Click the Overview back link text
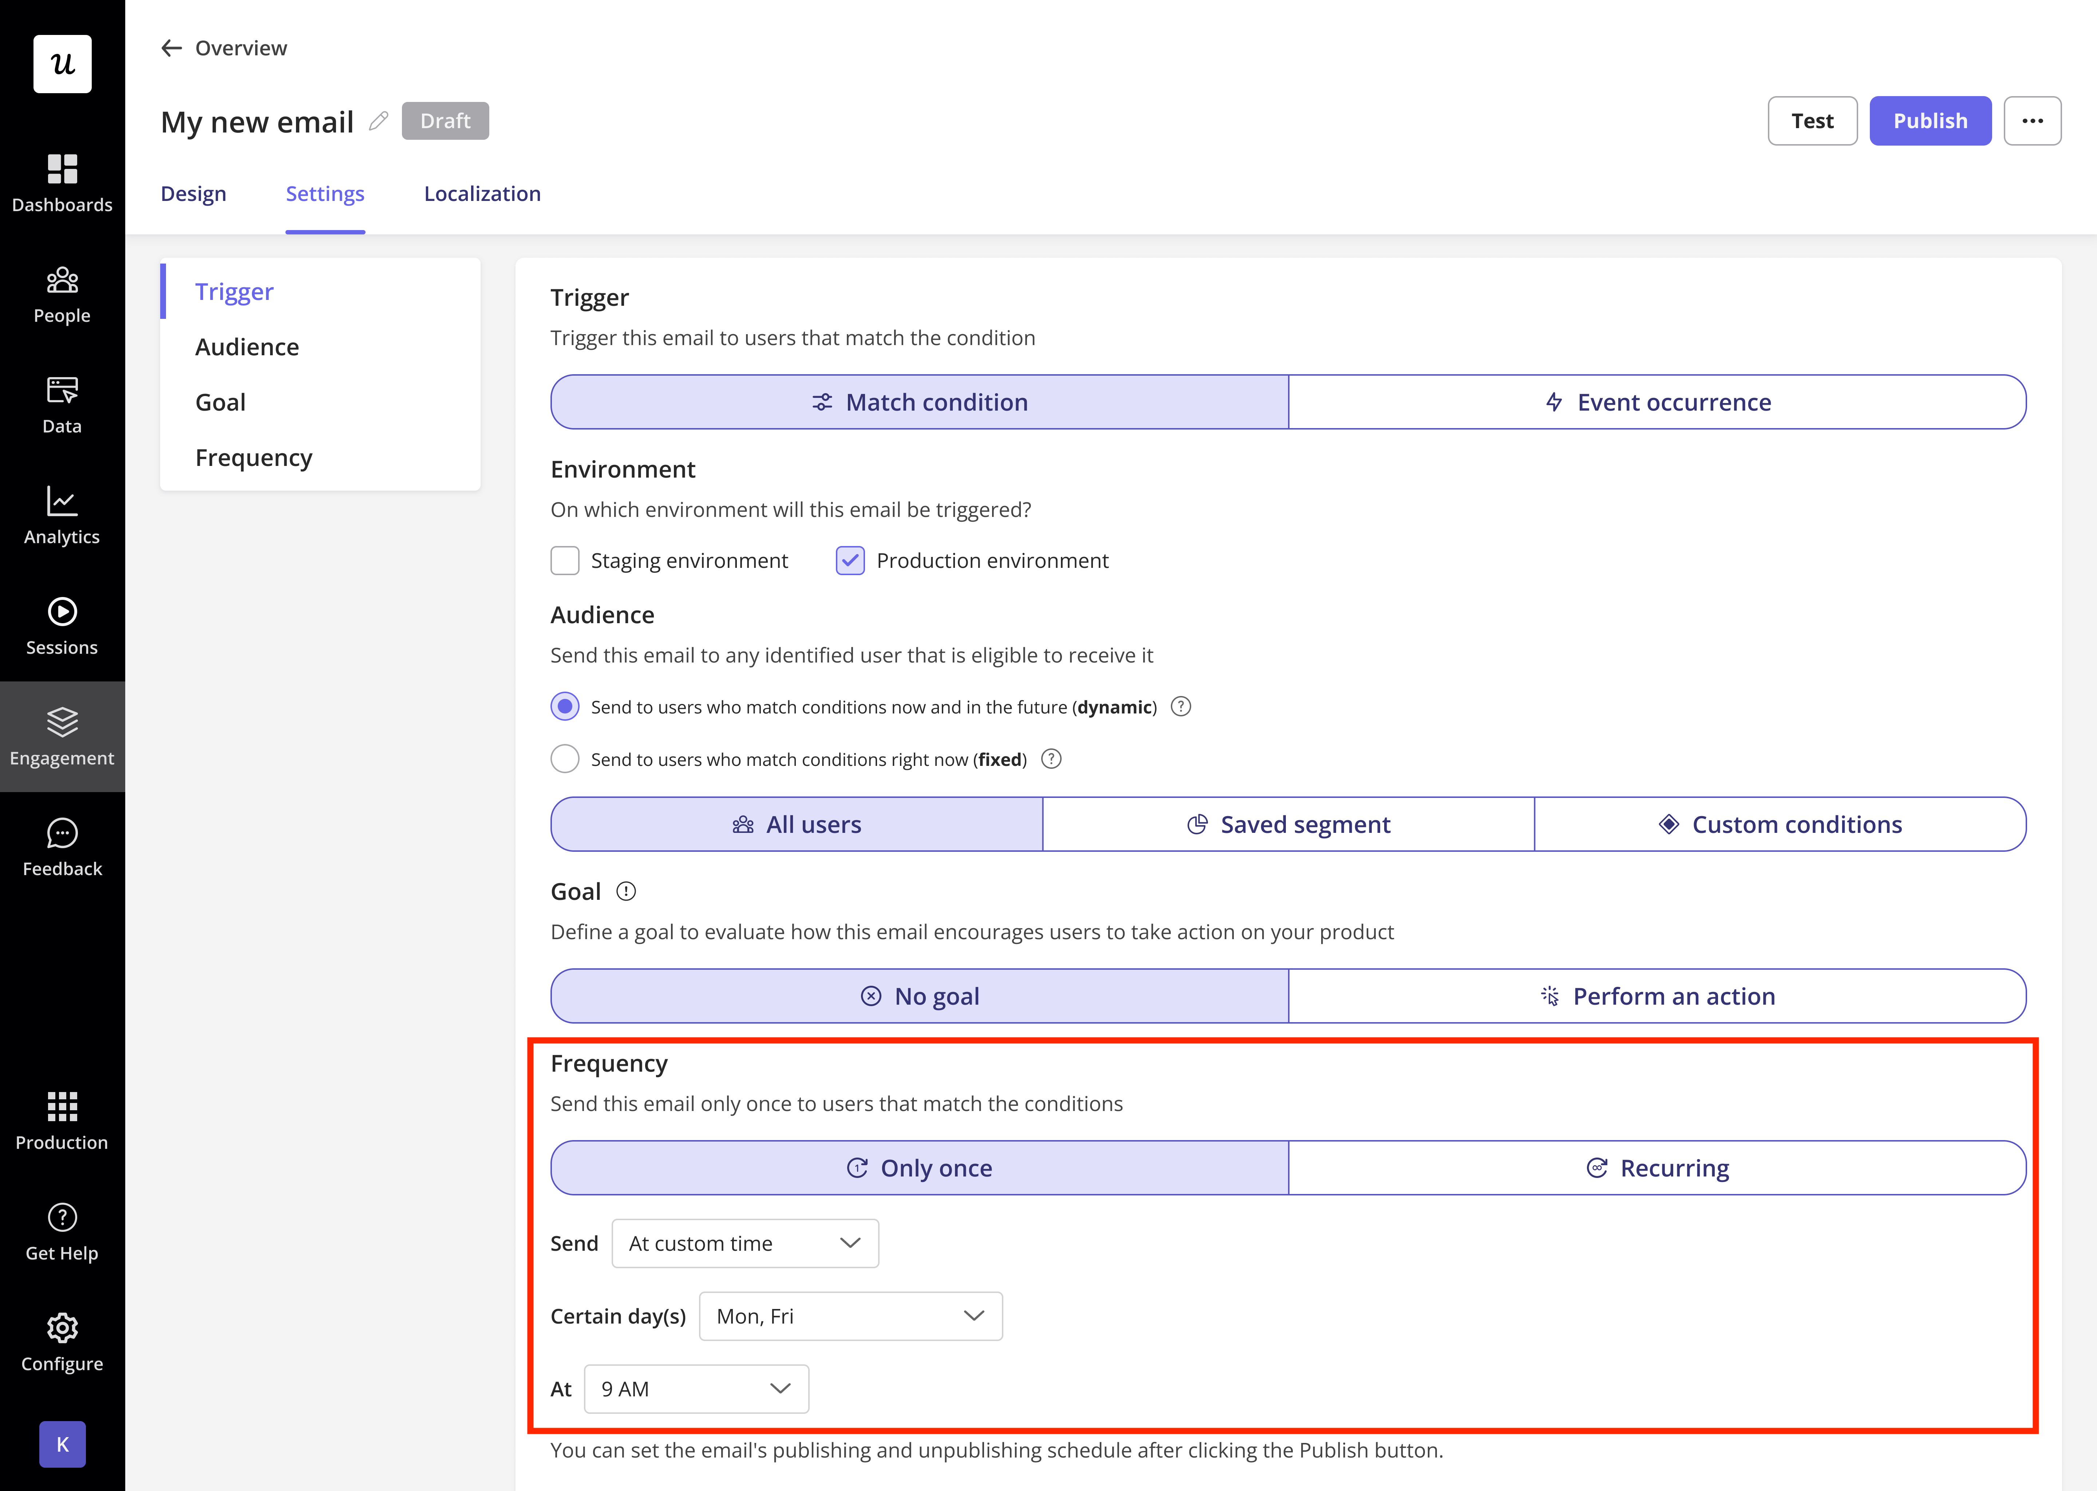 (x=241, y=48)
